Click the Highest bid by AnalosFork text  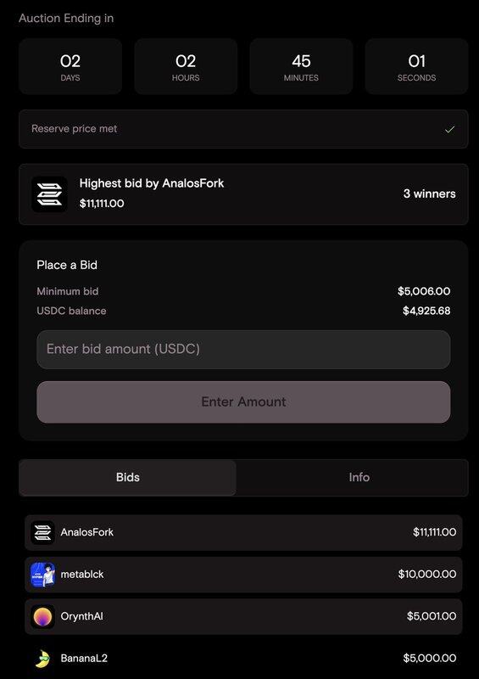152,183
